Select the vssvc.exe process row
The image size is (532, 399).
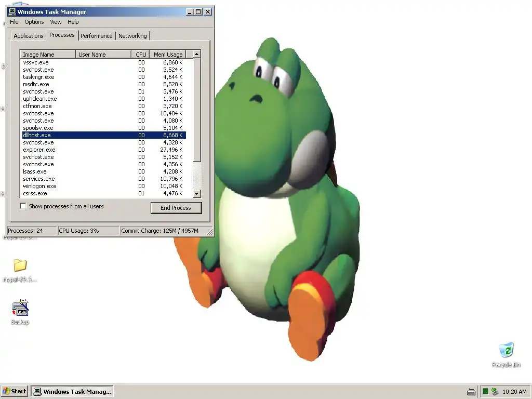(x=103, y=62)
